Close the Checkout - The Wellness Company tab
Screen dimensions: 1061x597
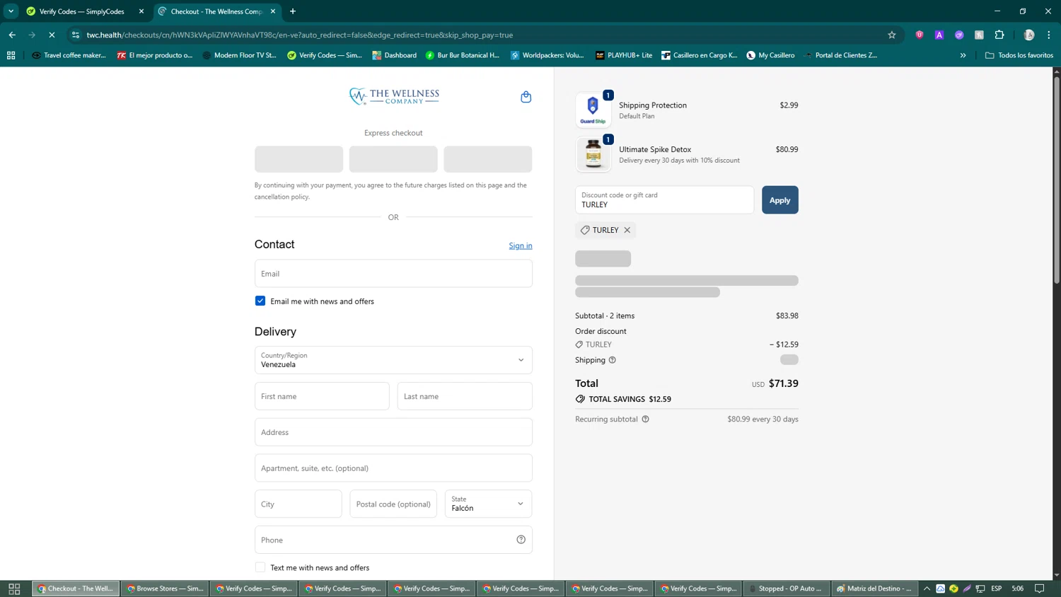tap(273, 11)
